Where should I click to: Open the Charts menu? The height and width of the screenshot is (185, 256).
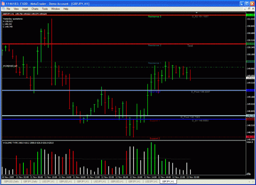pos(35,9)
